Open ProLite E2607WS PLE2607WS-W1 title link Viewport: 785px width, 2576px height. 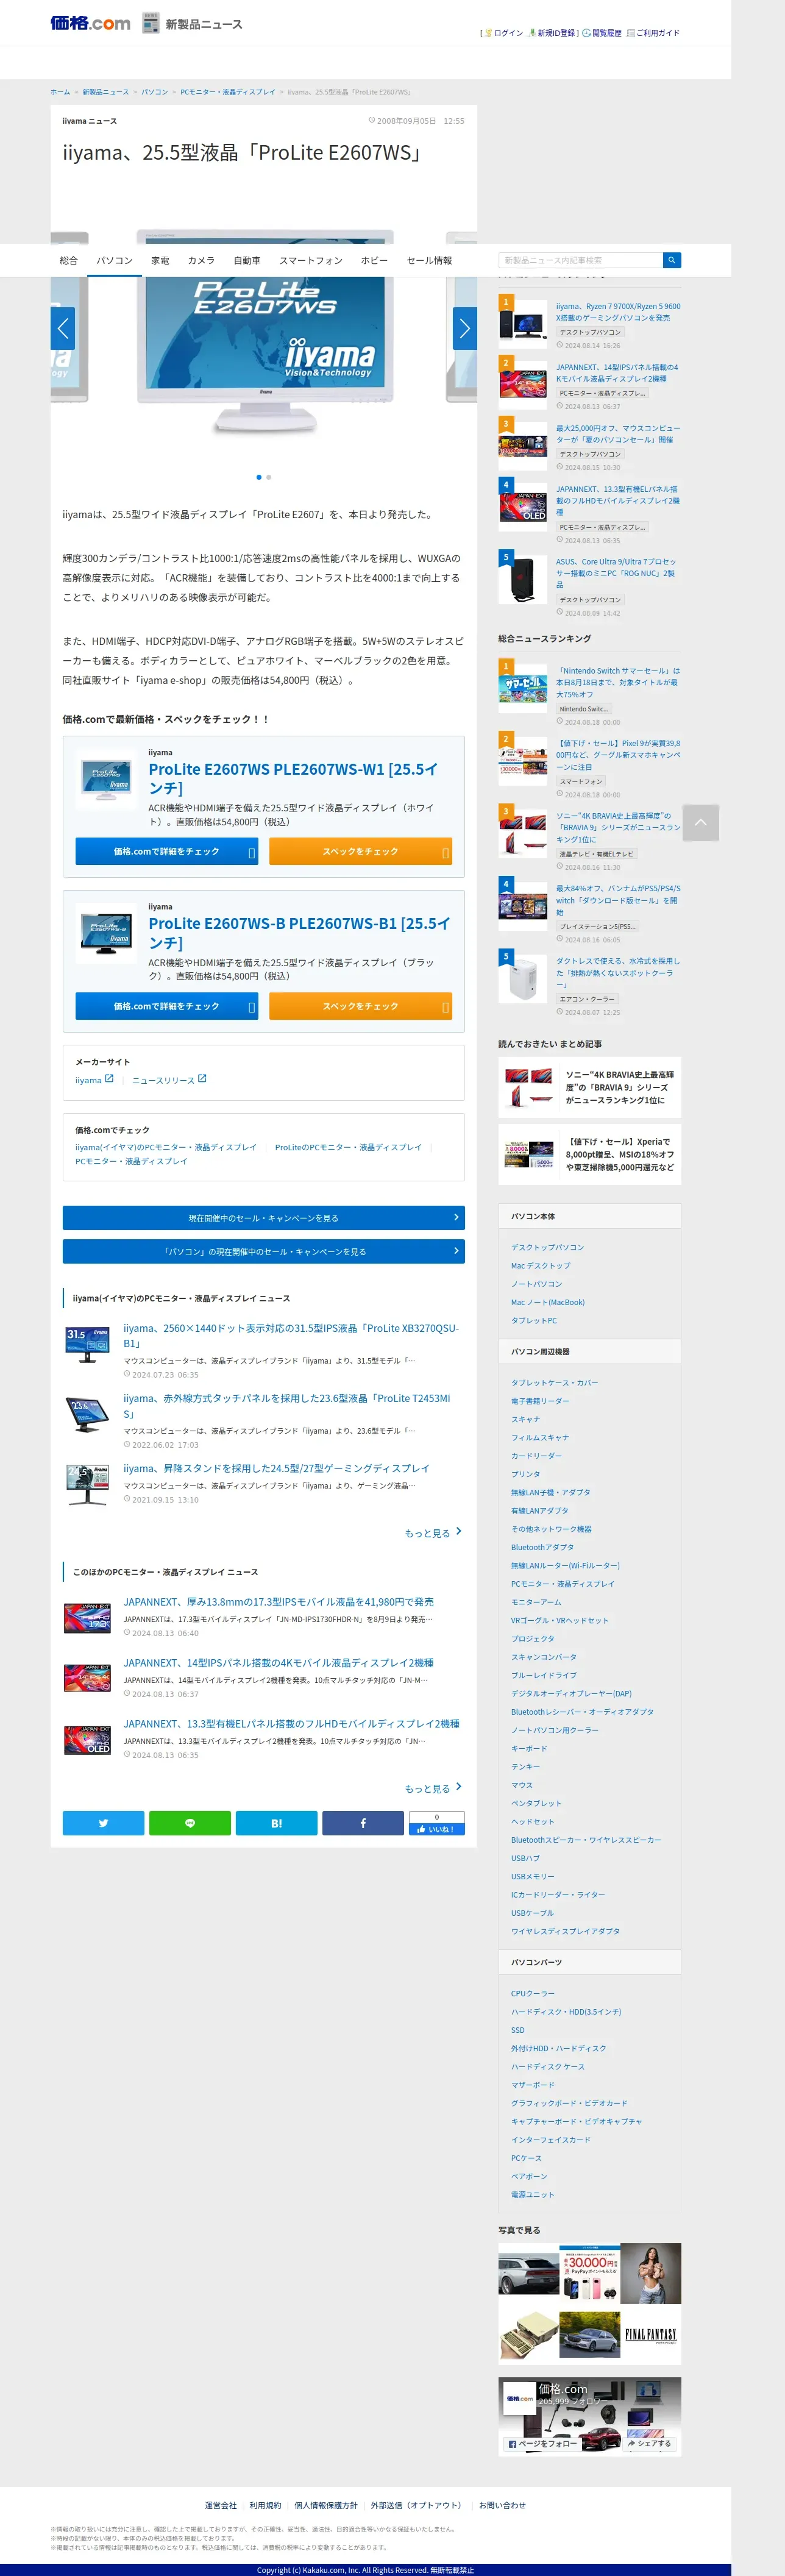[294, 778]
